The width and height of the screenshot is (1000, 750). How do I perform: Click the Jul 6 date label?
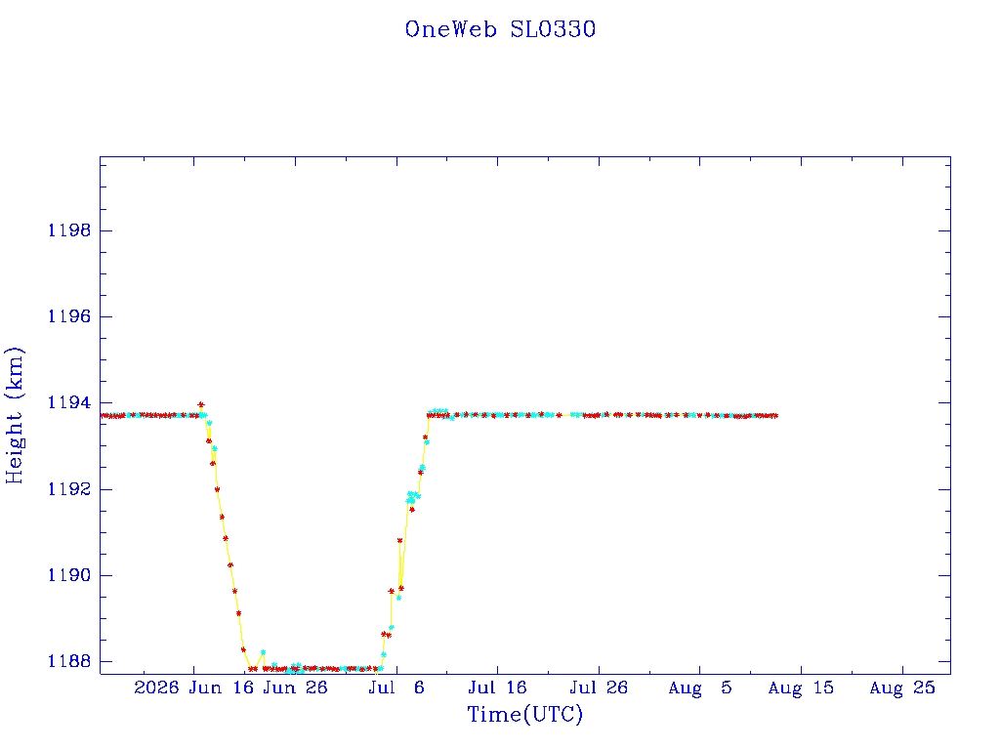pyautogui.click(x=396, y=687)
